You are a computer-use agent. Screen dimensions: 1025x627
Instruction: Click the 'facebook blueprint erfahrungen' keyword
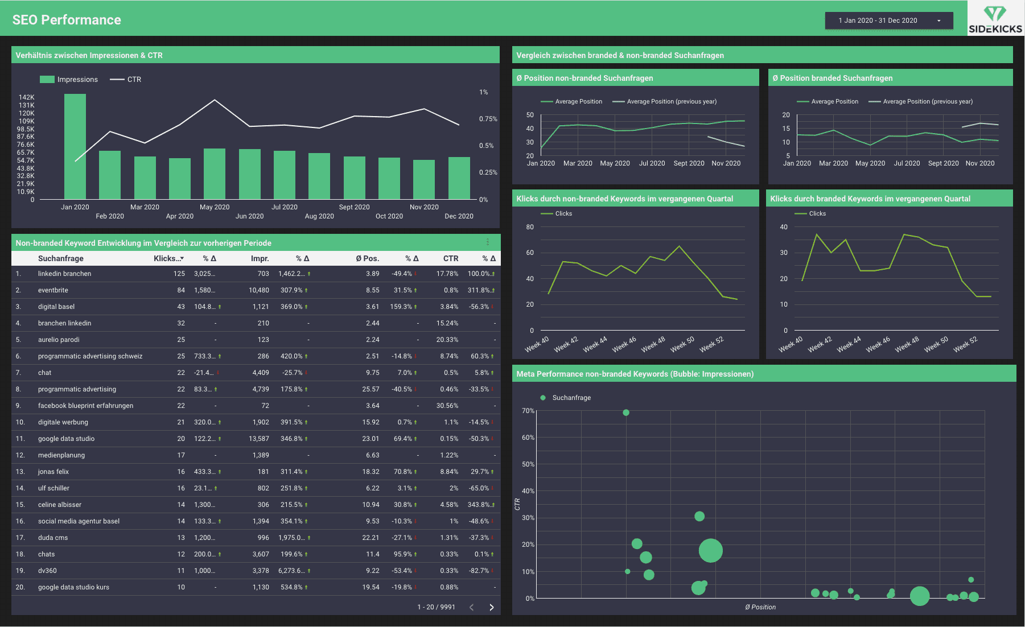coord(85,406)
